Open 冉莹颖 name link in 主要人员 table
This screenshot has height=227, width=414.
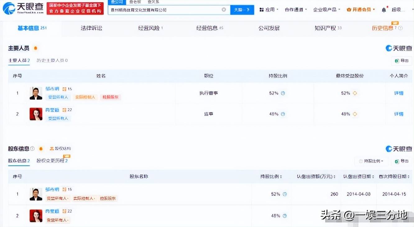(52, 110)
